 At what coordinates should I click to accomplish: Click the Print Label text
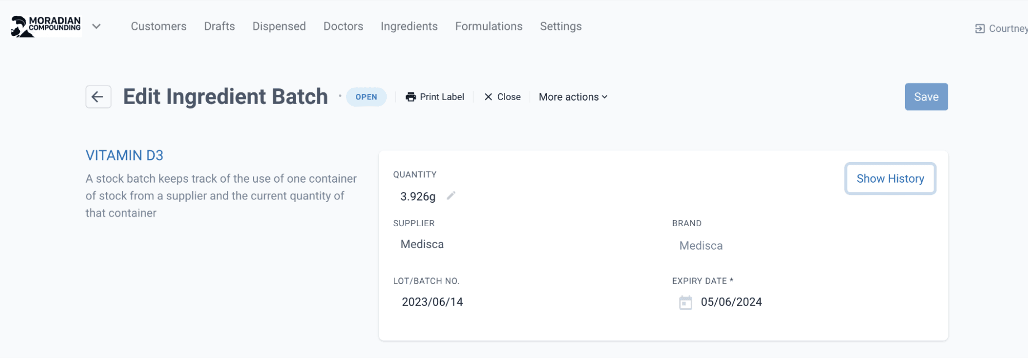pyautogui.click(x=442, y=97)
